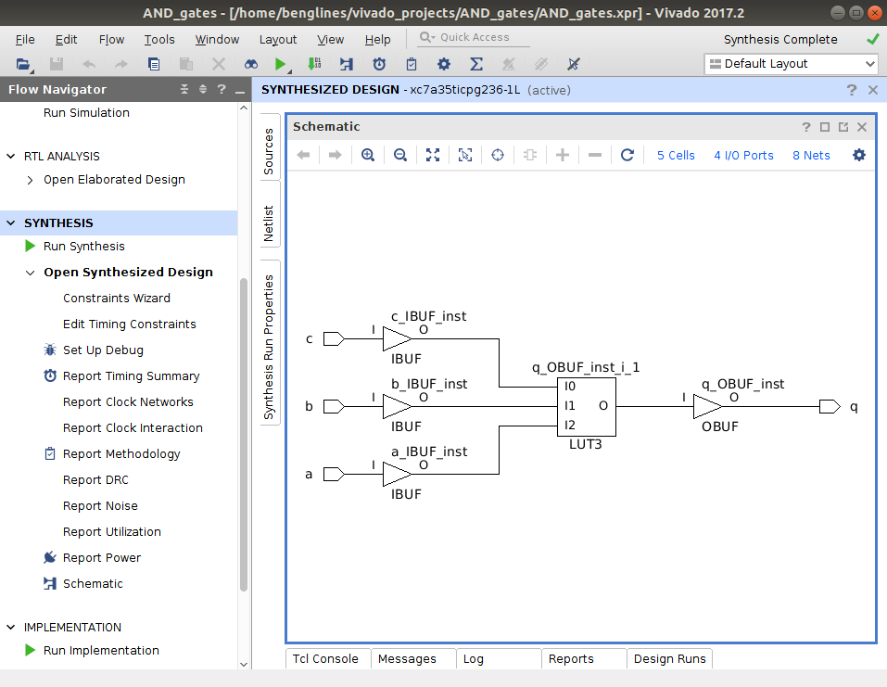This screenshot has width=887, height=687.
Task: Click the Zoom Fit schematic icon
Action: coord(433,155)
